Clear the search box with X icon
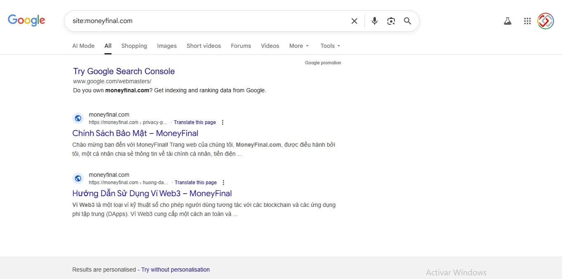 pyautogui.click(x=354, y=21)
